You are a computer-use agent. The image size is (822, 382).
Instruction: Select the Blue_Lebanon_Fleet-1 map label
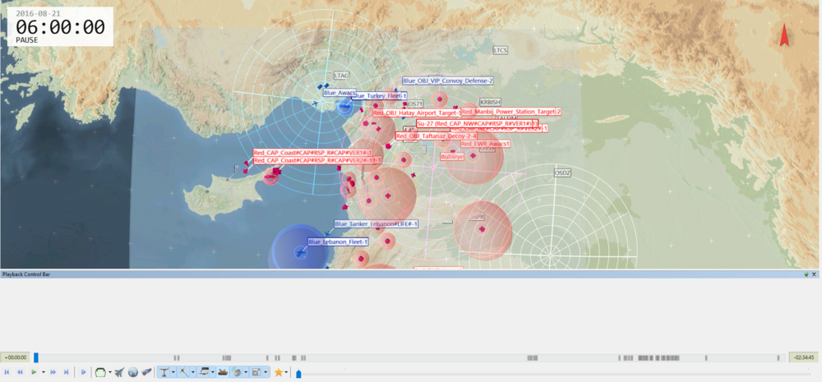[338, 242]
